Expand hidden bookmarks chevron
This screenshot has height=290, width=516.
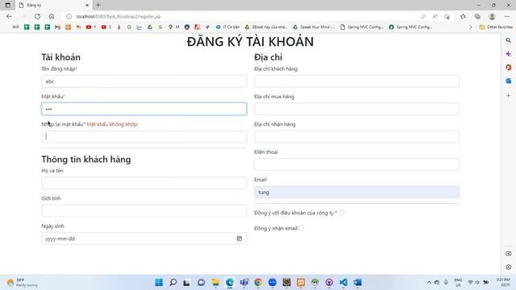471,27
